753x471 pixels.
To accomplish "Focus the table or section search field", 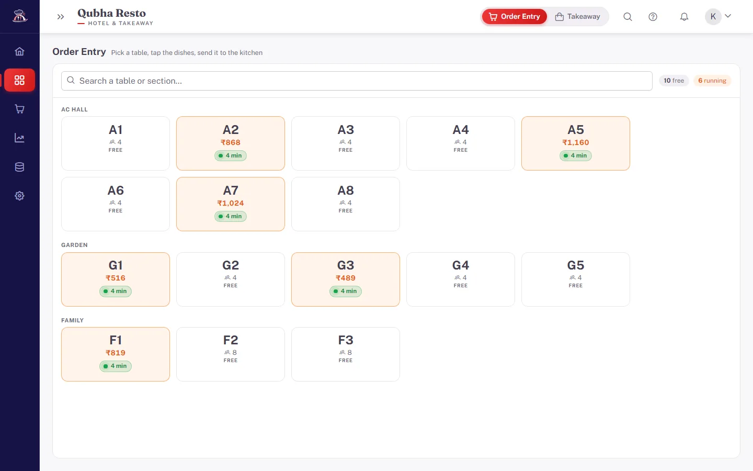I will click(357, 81).
